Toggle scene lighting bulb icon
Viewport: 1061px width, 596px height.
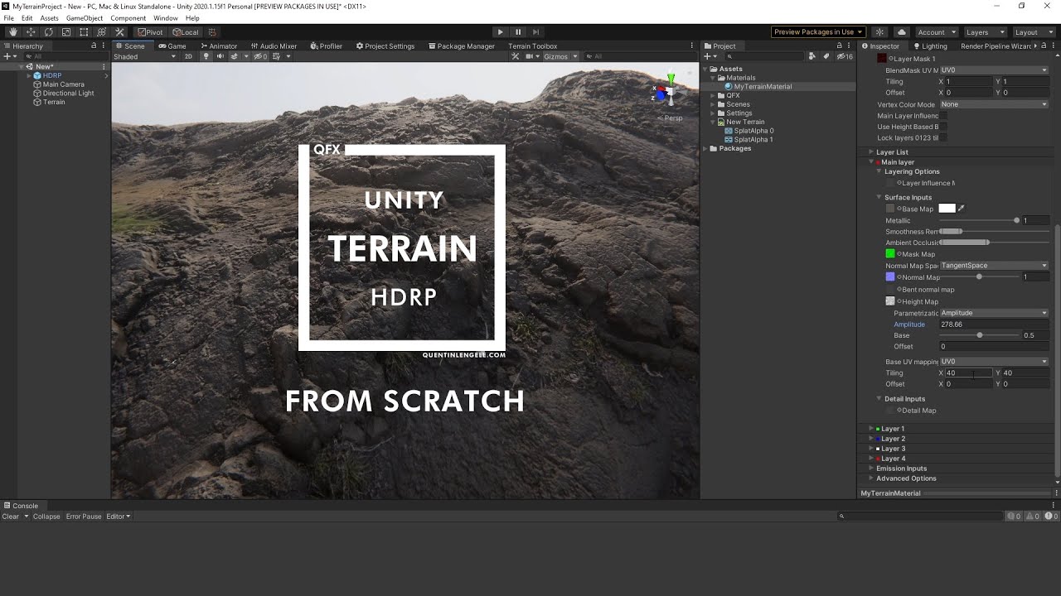[x=206, y=56]
